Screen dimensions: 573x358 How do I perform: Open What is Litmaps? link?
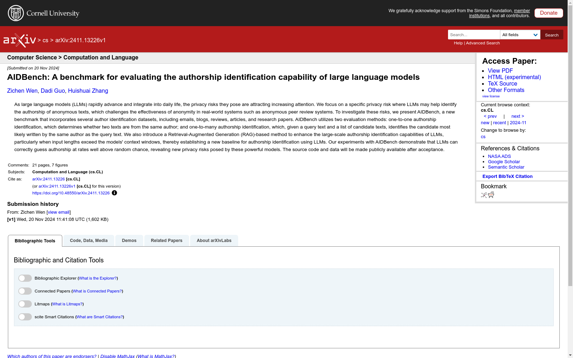(67, 304)
